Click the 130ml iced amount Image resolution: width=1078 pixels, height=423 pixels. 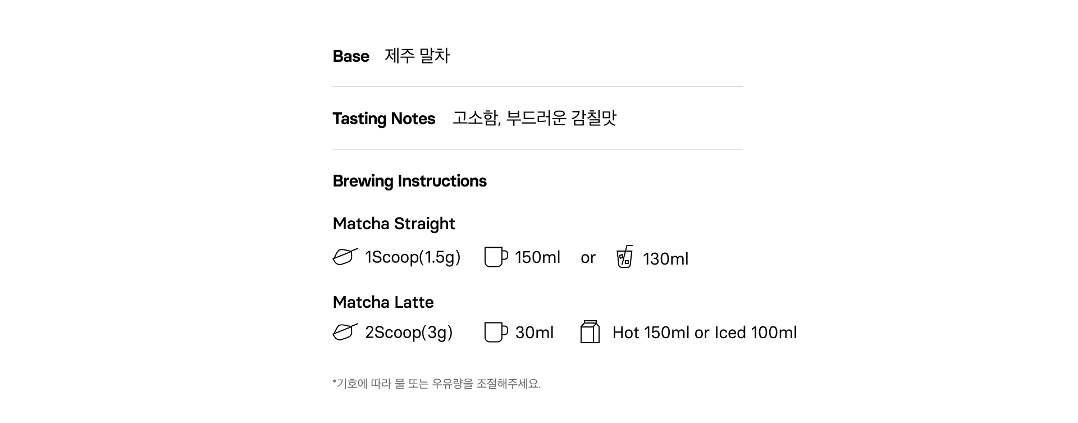(665, 259)
